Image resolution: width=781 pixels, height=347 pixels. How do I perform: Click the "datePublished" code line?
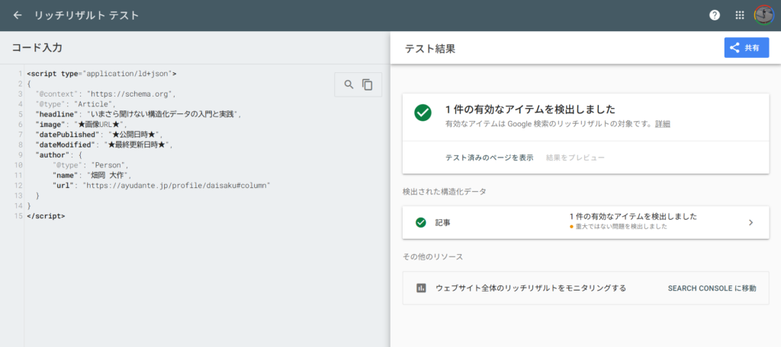click(98, 135)
